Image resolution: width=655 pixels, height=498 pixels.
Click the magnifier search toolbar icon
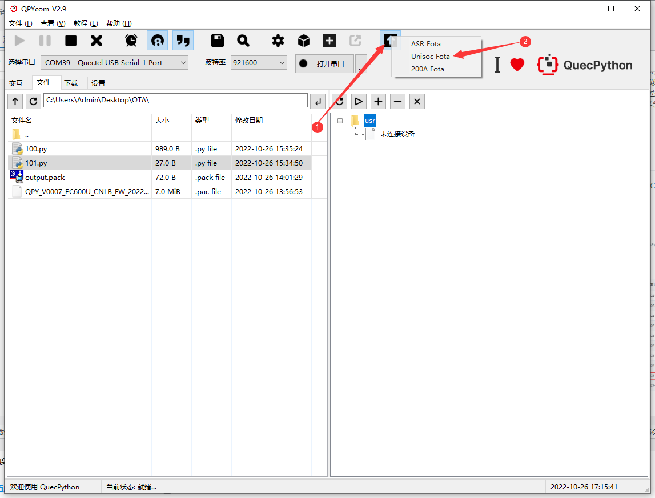tap(243, 41)
